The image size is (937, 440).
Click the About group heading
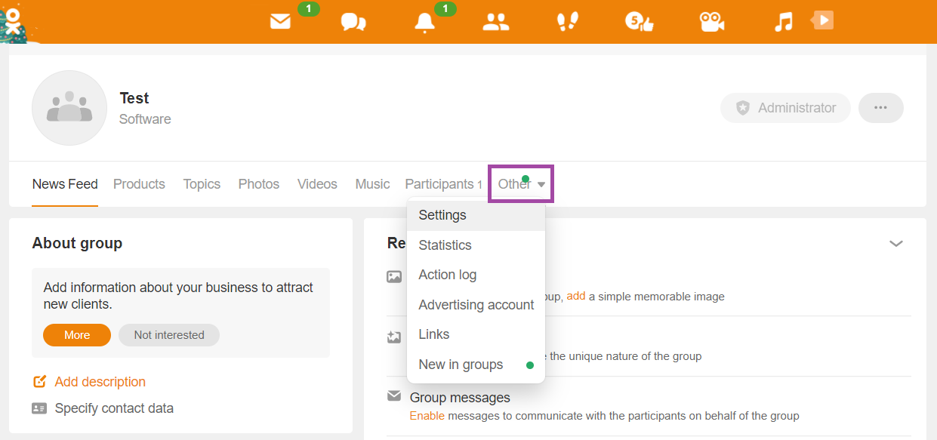(77, 243)
